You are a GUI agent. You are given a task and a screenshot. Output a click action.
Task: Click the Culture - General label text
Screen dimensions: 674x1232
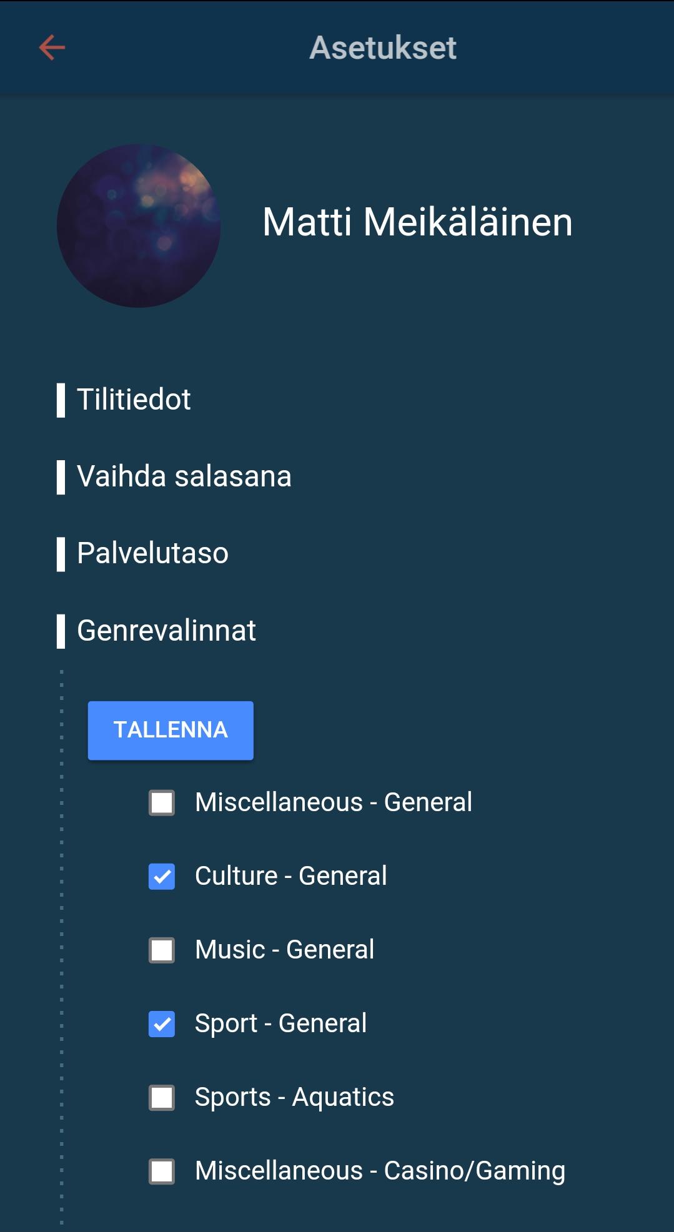pyautogui.click(x=290, y=876)
